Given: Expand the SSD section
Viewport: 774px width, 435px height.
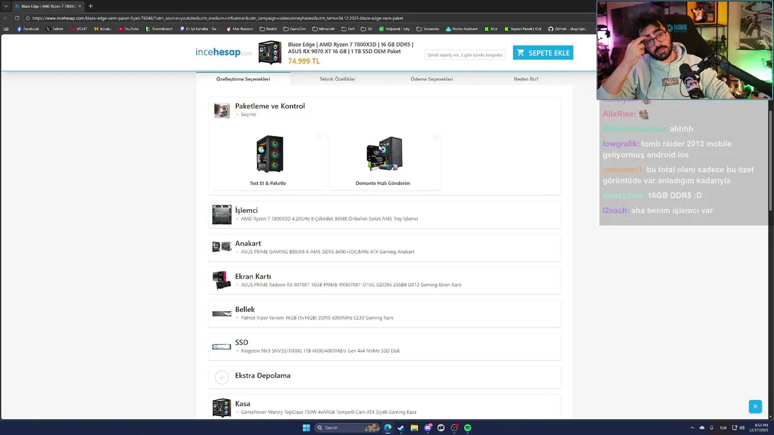Looking at the screenshot, I should 385,346.
